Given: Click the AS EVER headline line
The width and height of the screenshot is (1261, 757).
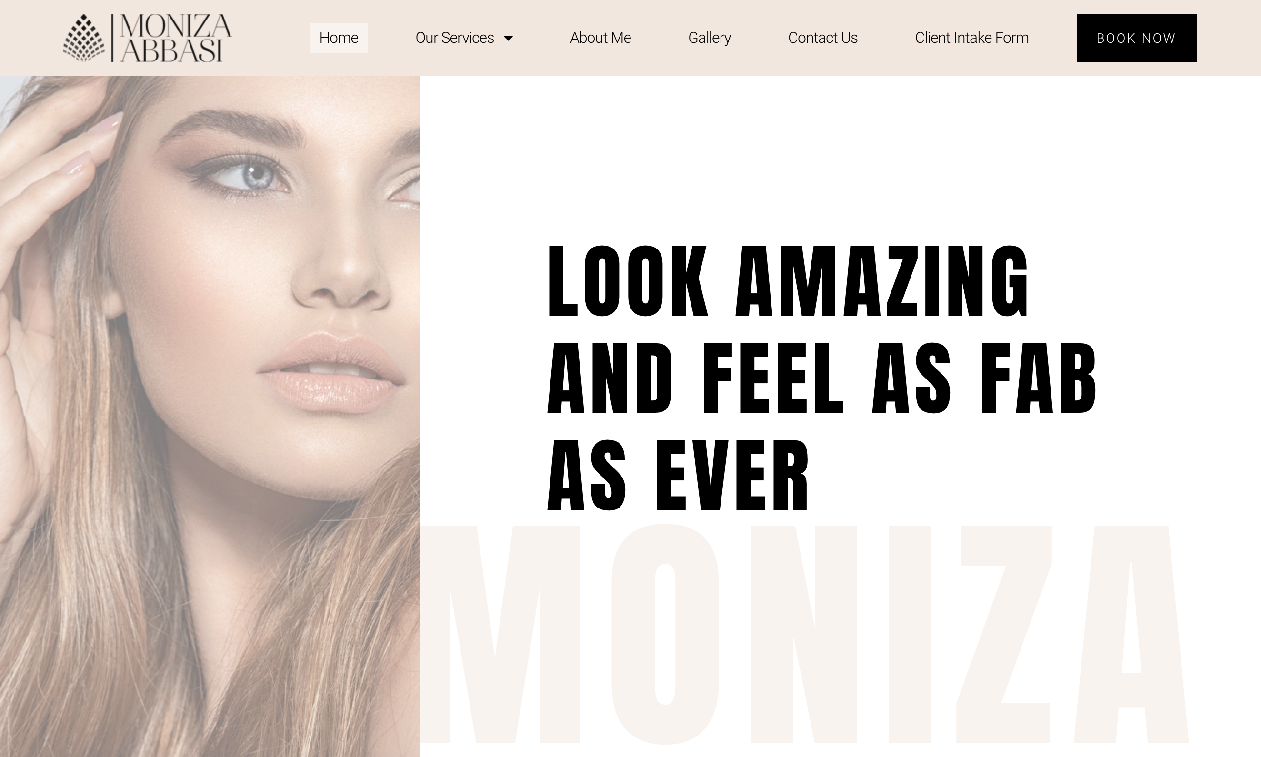Looking at the screenshot, I should [x=678, y=474].
